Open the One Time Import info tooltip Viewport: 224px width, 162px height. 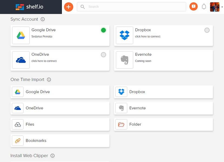coord(49,80)
